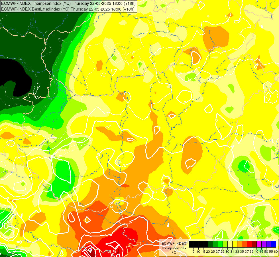Click the legend tick label 31
Screen dimensions: 279x257
232,252
